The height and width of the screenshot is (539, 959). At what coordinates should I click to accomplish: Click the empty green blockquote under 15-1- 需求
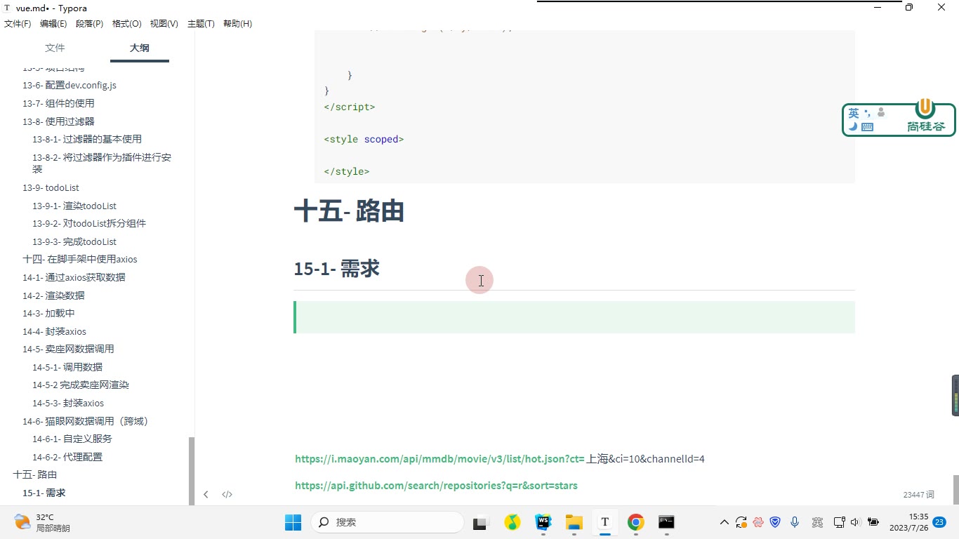(574, 317)
